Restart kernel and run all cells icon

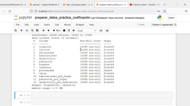[x=74, y=31]
